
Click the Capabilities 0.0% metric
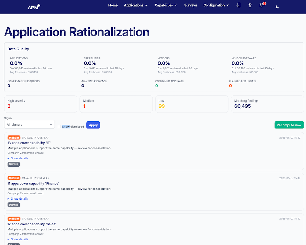pyautogui.click(x=90, y=63)
